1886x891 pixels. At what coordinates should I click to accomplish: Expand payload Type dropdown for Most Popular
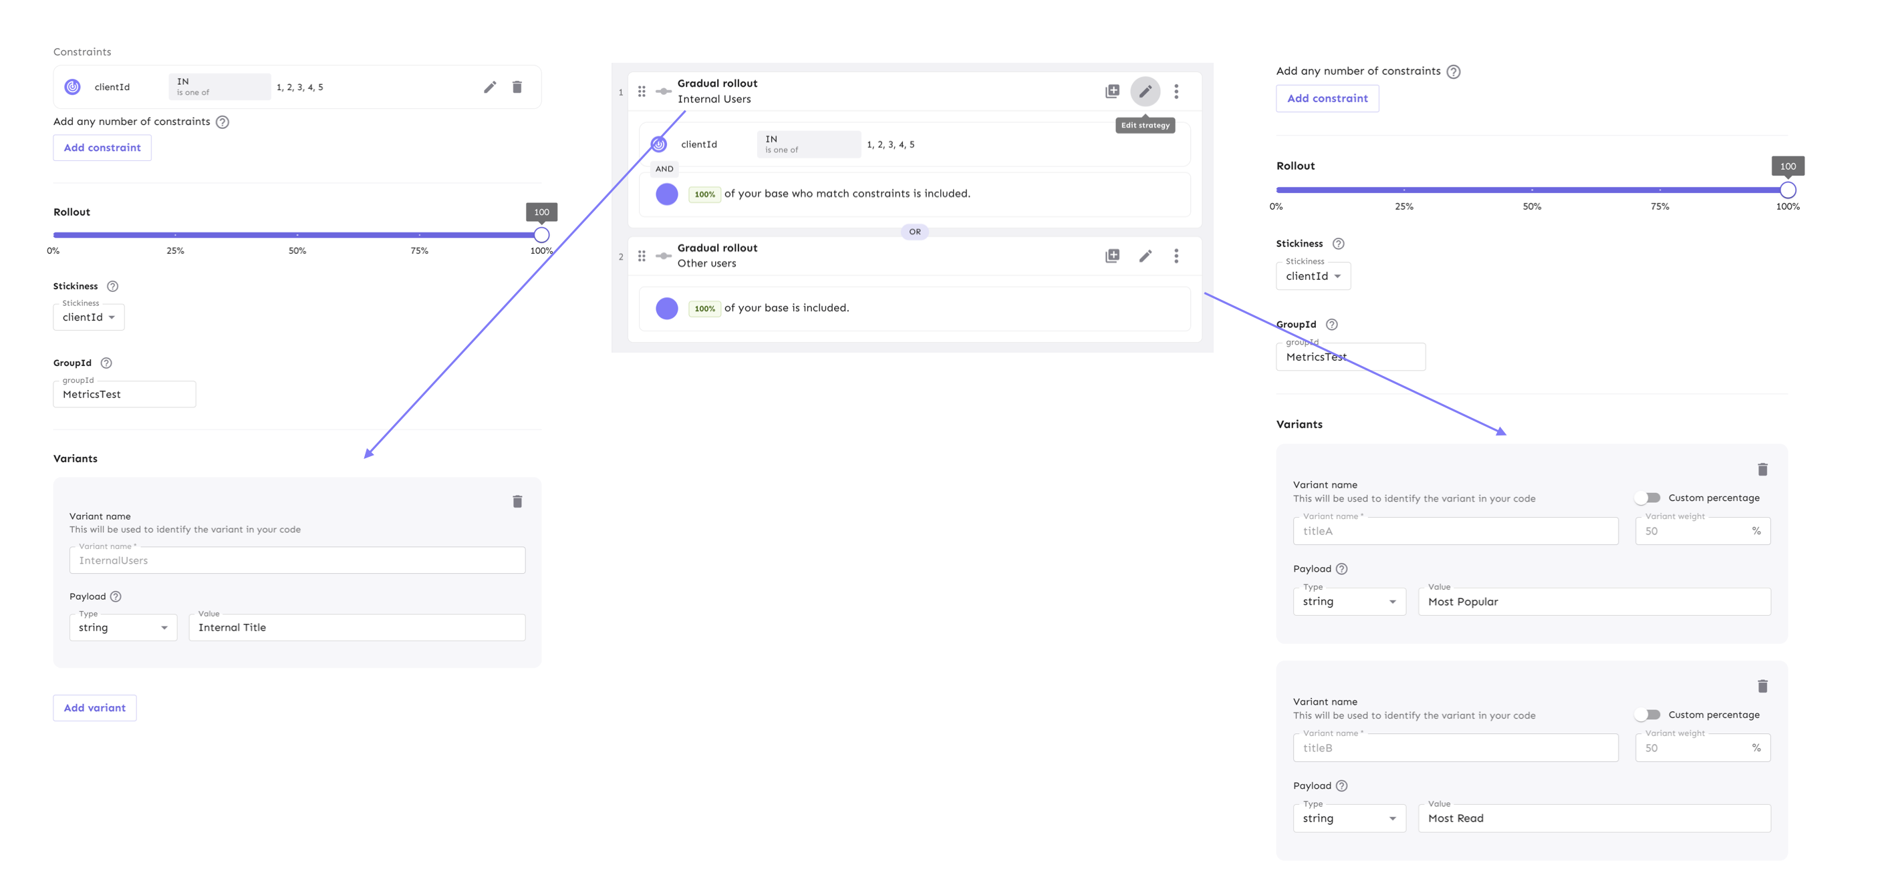pyautogui.click(x=1349, y=602)
